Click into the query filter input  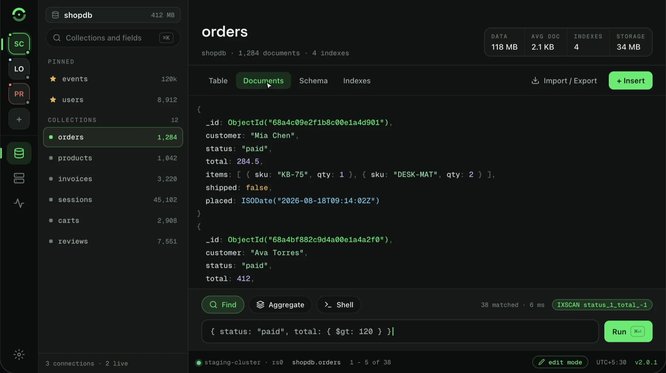(x=400, y=332)
